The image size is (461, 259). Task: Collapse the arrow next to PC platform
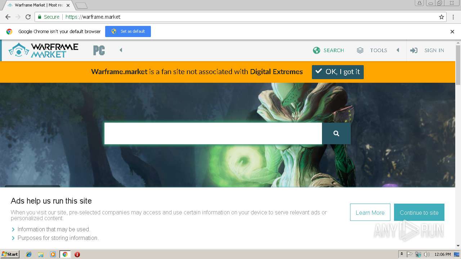[121, 50]
